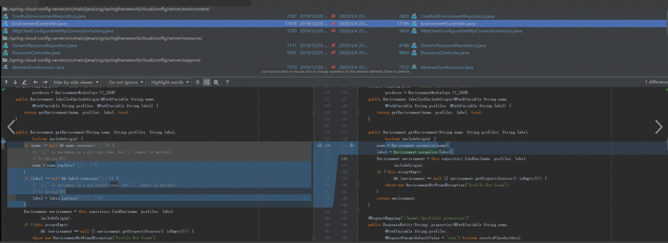Click right file icon beside GenericResourceRepository.java
The height and width of the screenshot is (243, 668).
tap(413, 45)
